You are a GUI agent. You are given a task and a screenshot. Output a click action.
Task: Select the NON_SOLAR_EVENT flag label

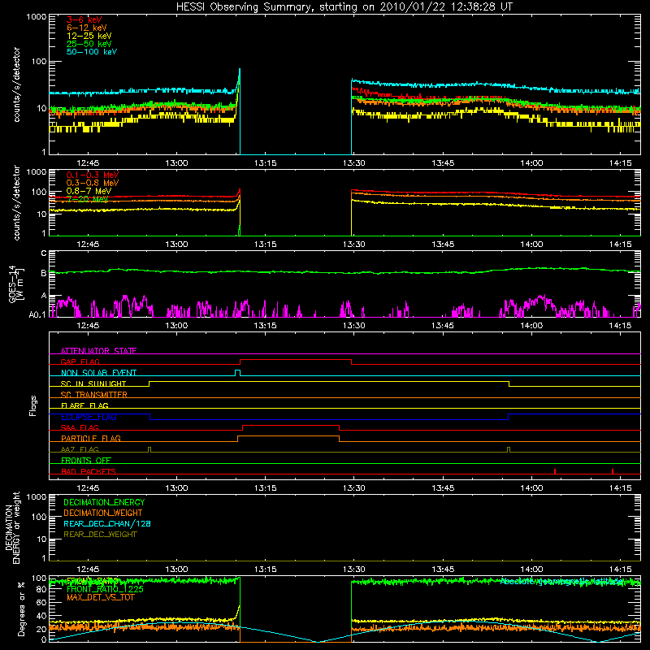click(98, 373)
